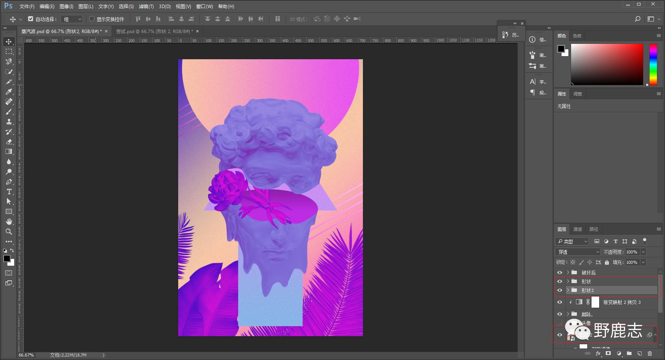This screenshot has height=360, width=665.
Task: Open the blend mode 穿透 dropdown
Action: 578,252
